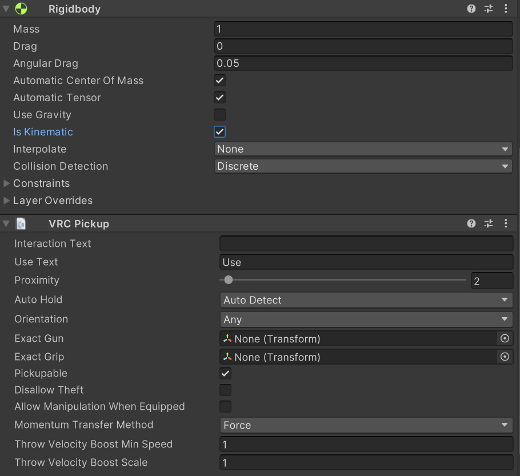This screenshot has height=476, width=520.
Task: Enable the Use Gravity checkbox
Action: point(220,115)
